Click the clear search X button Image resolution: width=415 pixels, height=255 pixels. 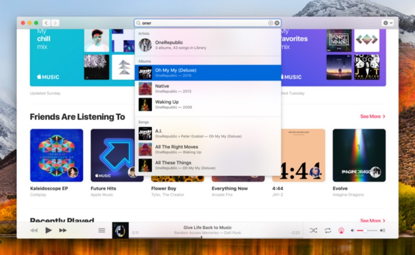click(x=277, y=23)
